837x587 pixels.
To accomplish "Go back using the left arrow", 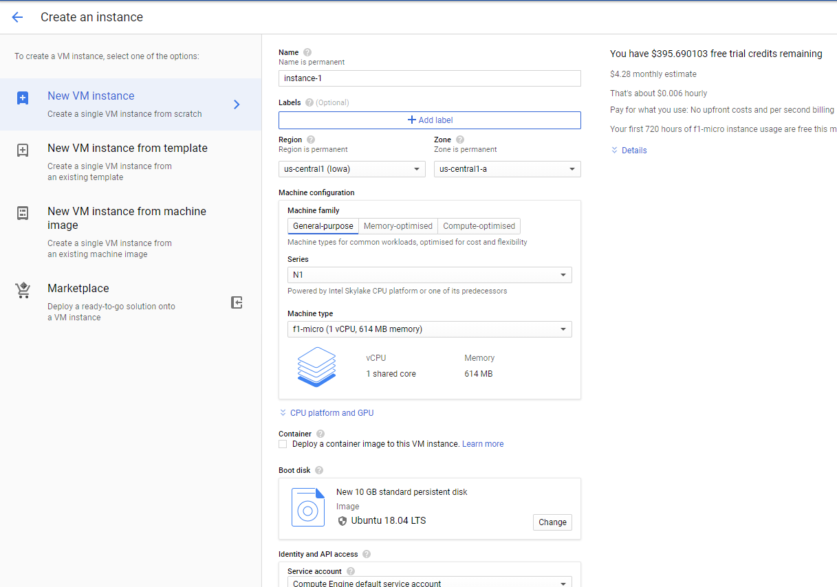I will coord(17,17).
